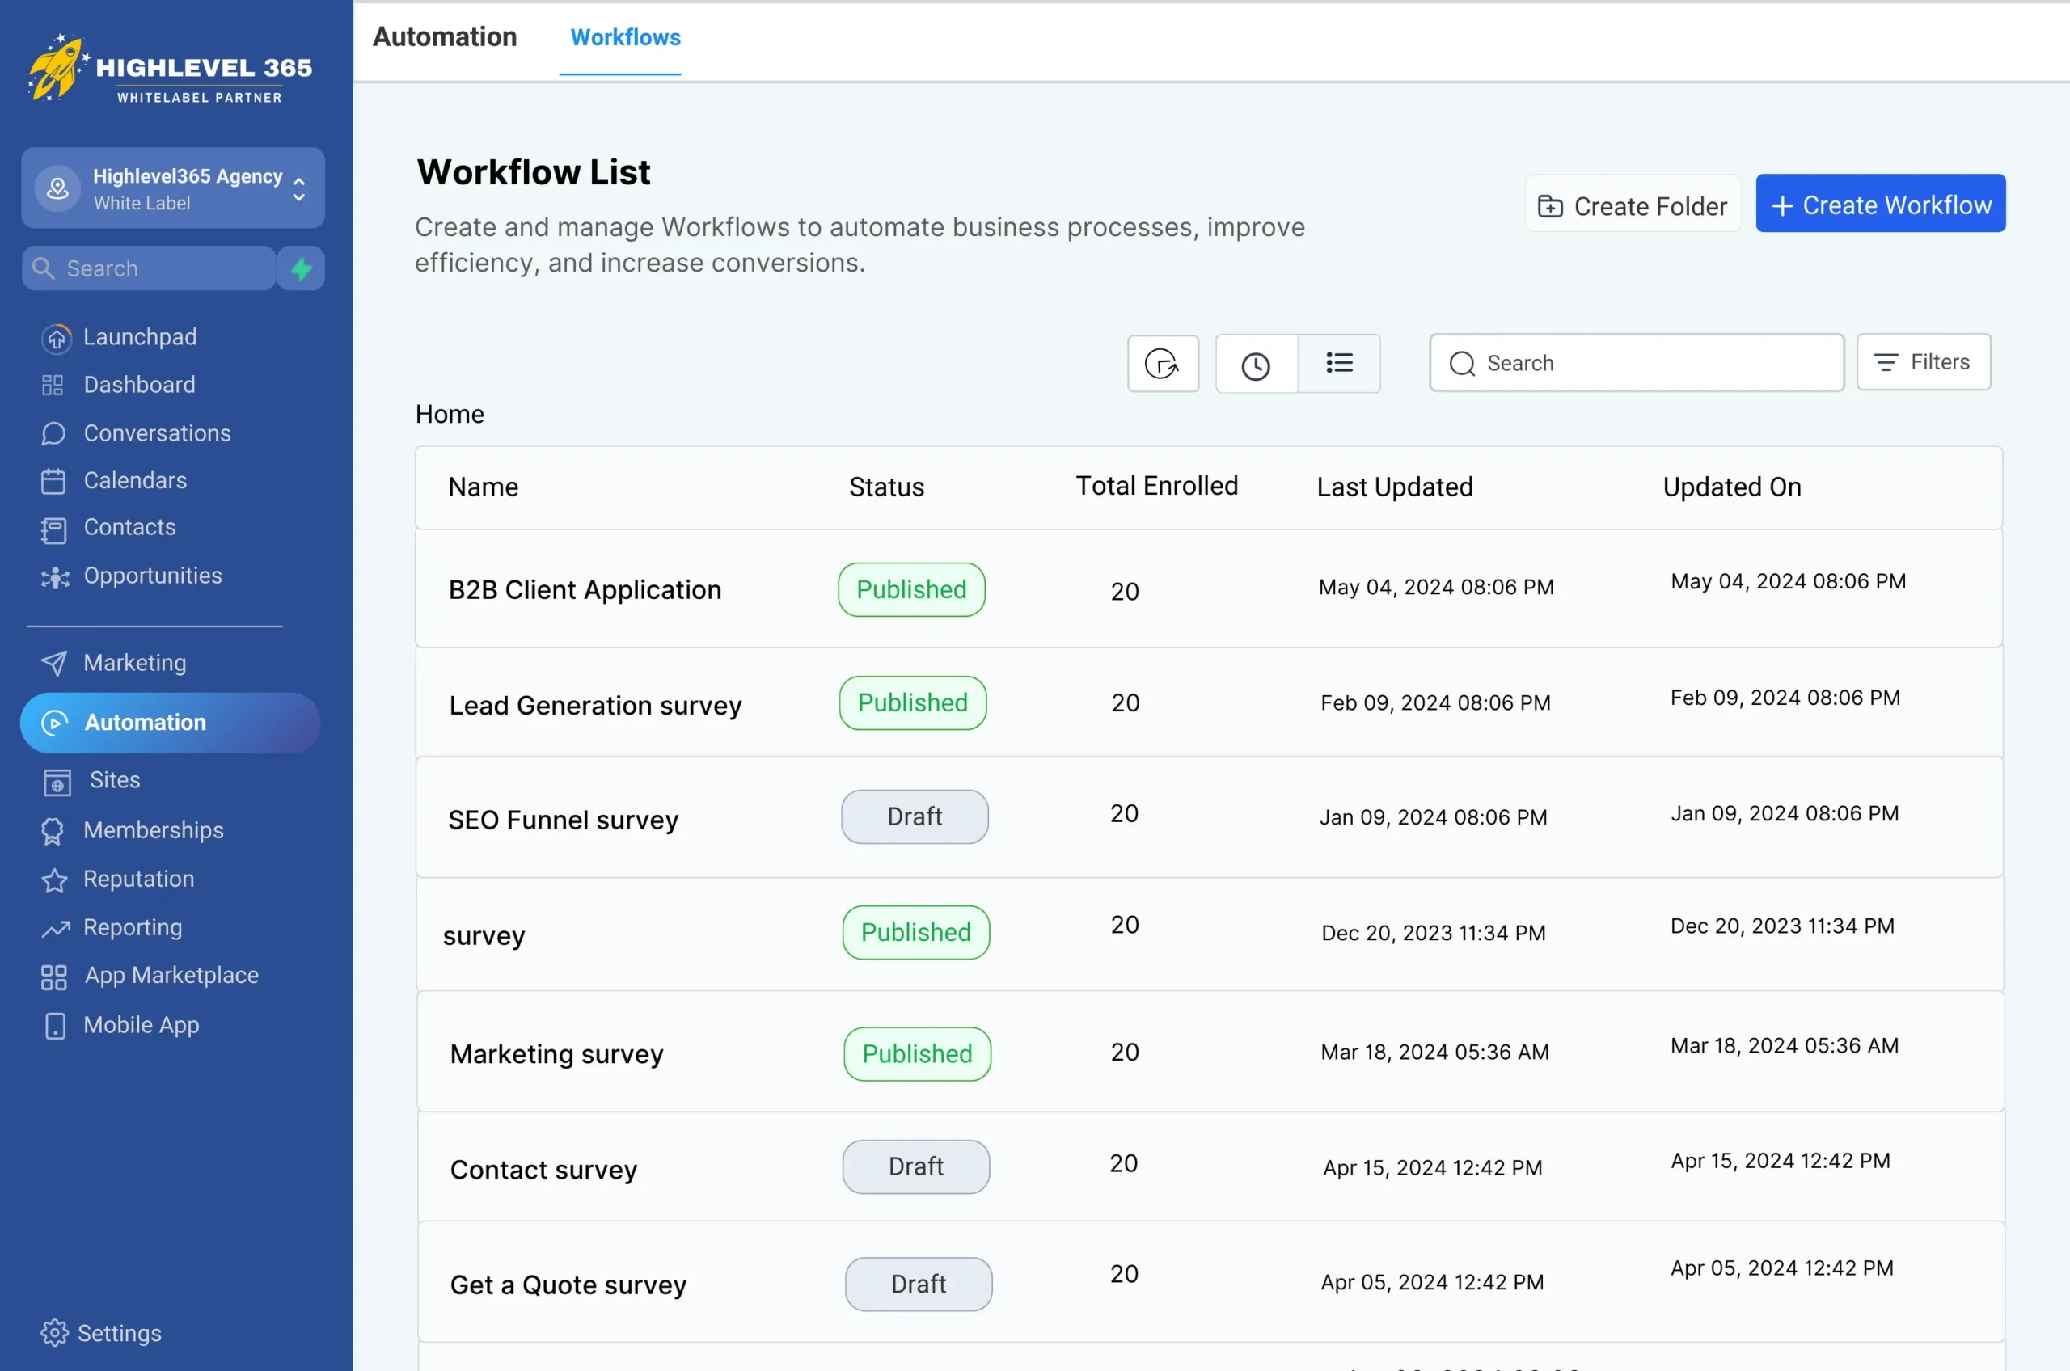Click the Create Folder button

1632,205
